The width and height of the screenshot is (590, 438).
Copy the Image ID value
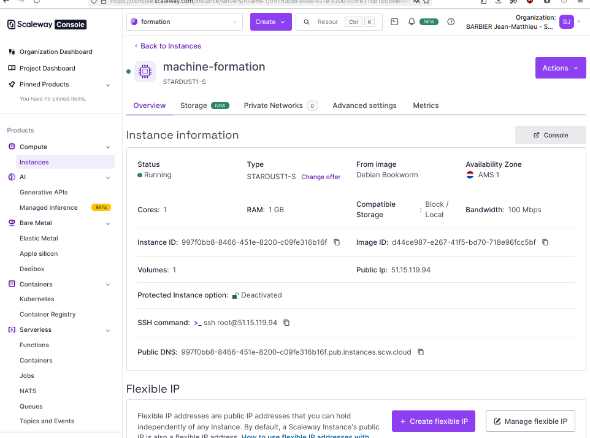point(545,242)
